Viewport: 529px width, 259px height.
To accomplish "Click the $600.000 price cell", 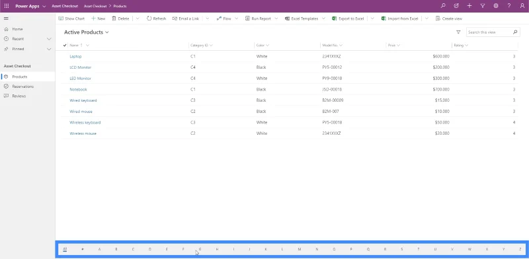I will pos(441,56).
